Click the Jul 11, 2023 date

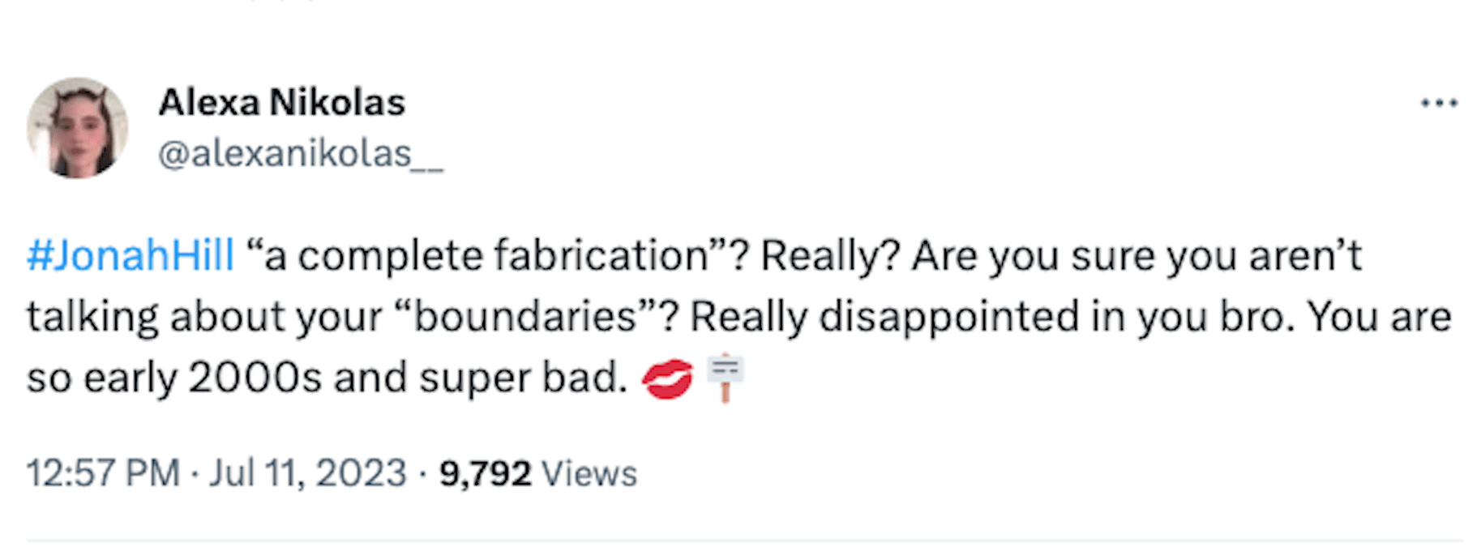click(307, 473)
